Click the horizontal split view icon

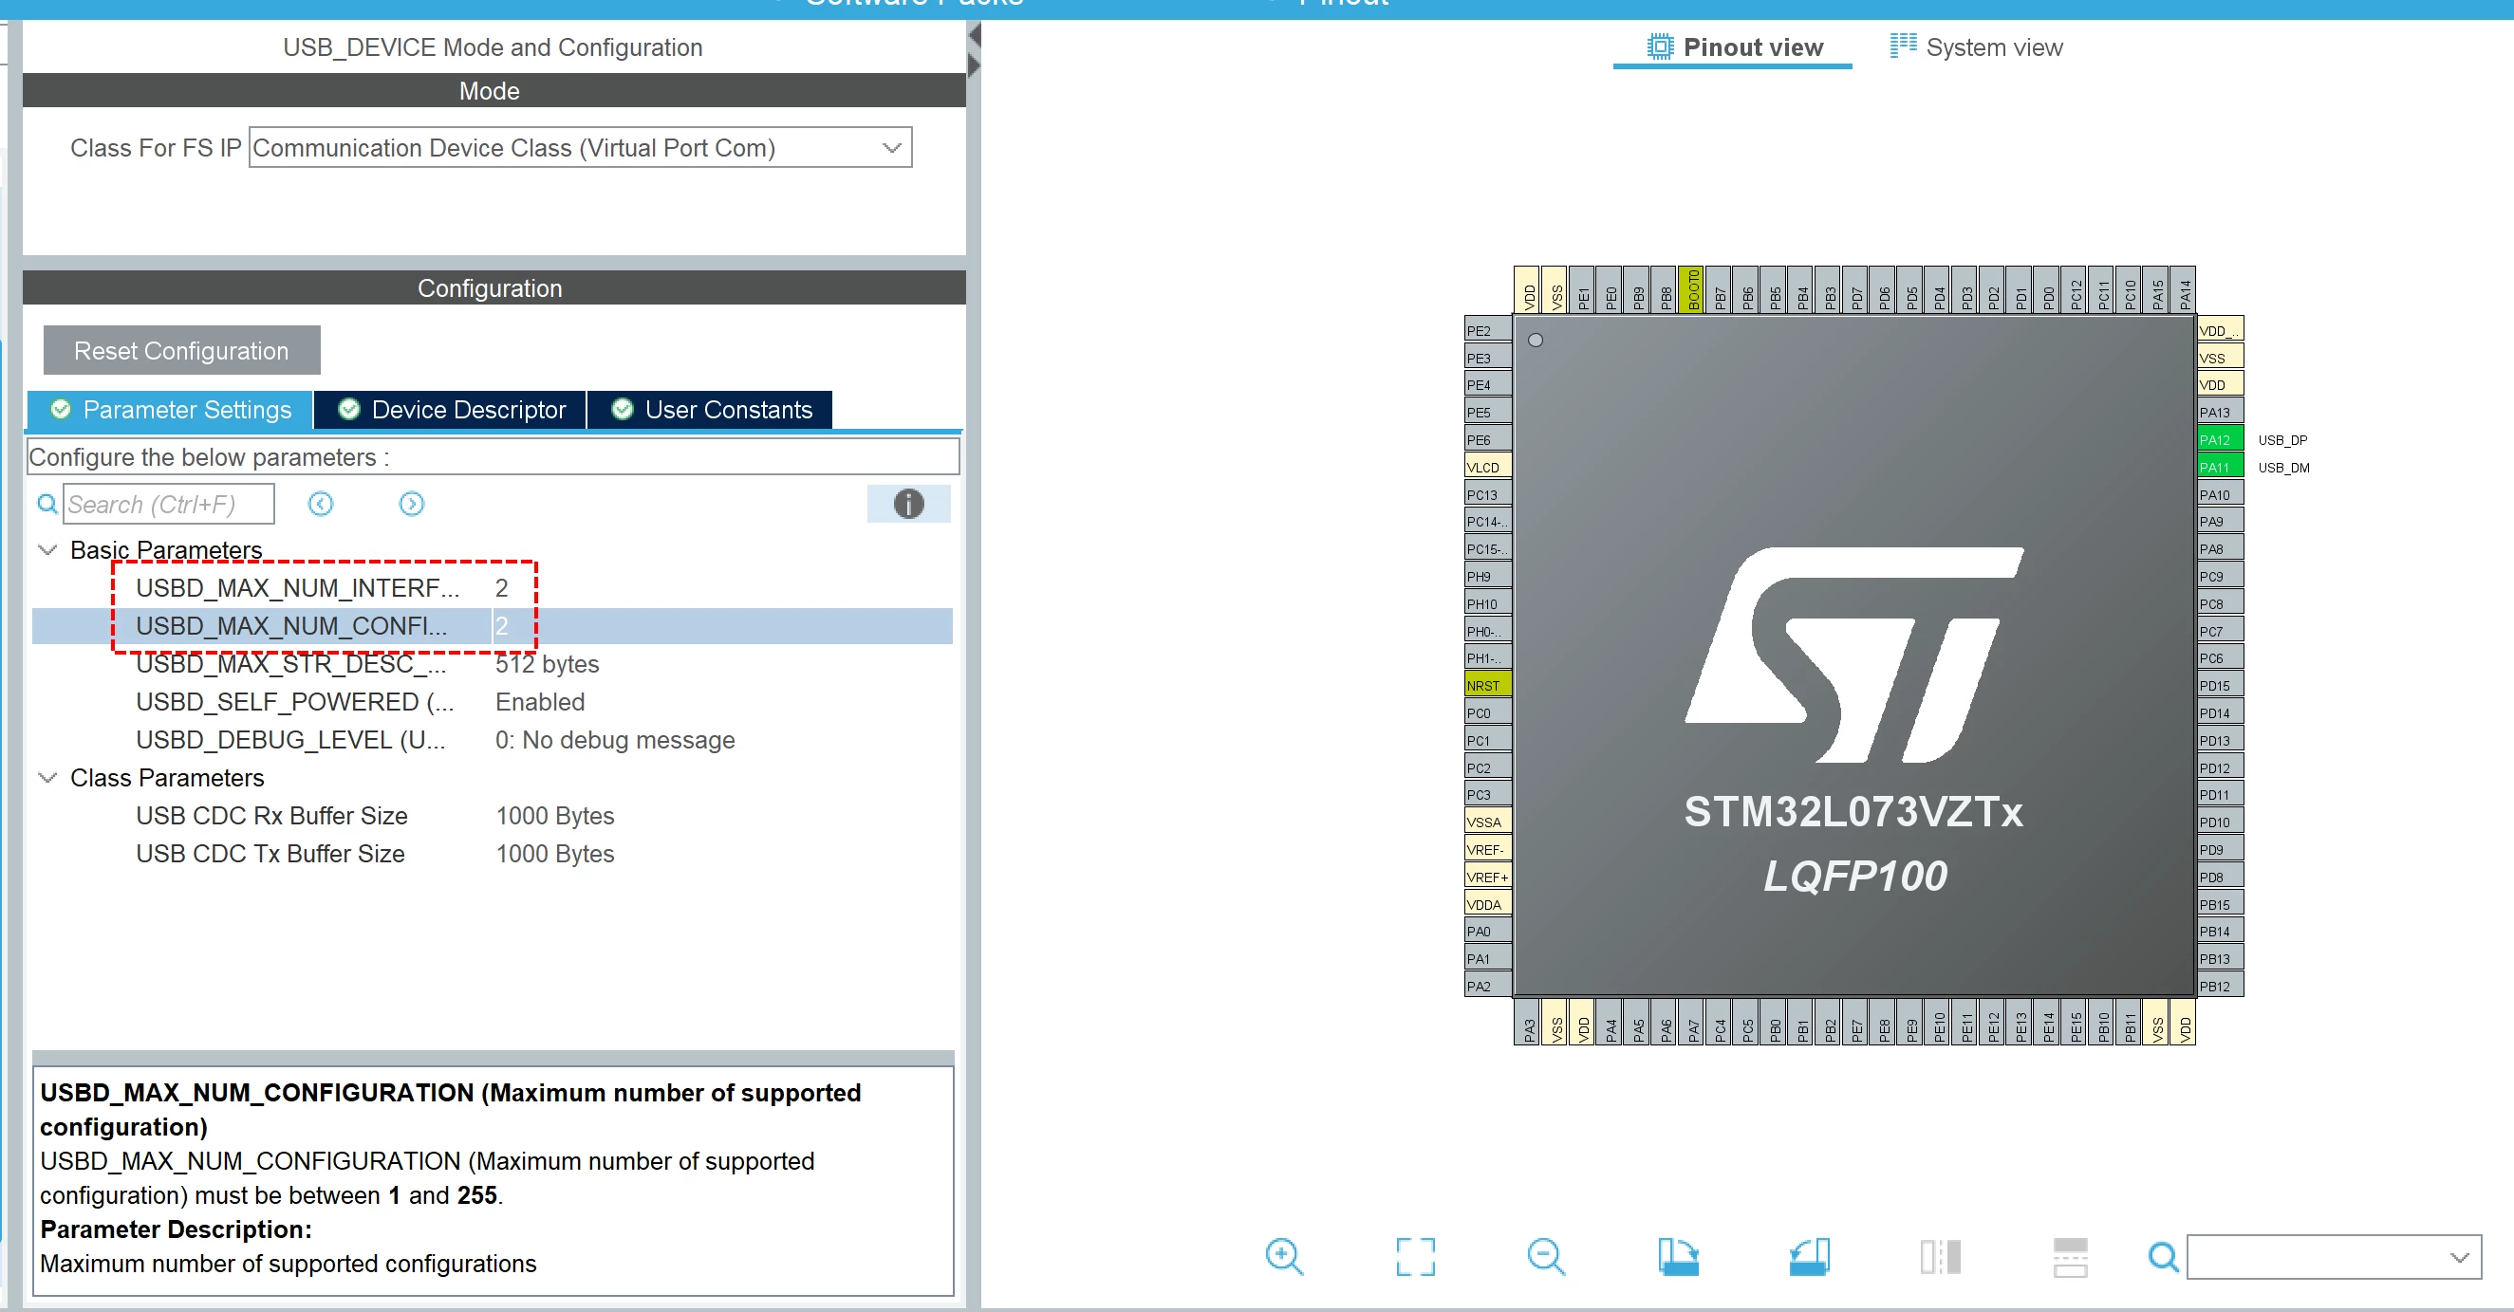[x=2070, y=1256]
